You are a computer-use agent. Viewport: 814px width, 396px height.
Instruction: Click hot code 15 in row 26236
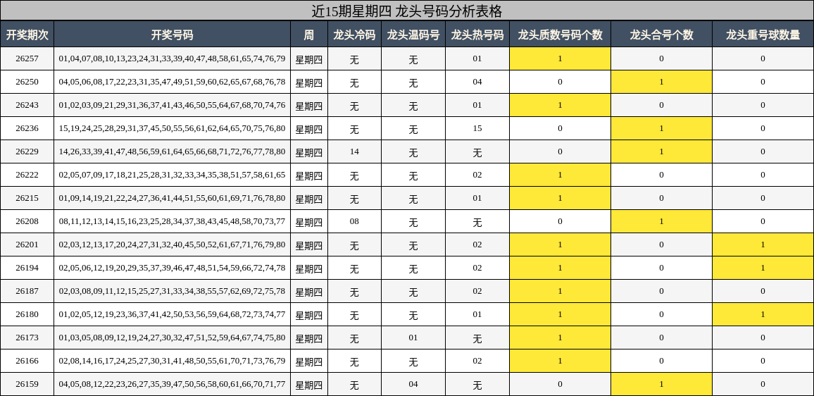477,128
